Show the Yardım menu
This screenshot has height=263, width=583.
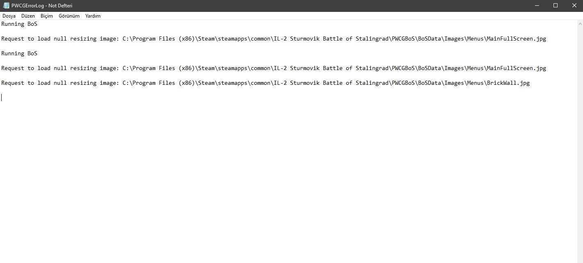pos(93,16)
